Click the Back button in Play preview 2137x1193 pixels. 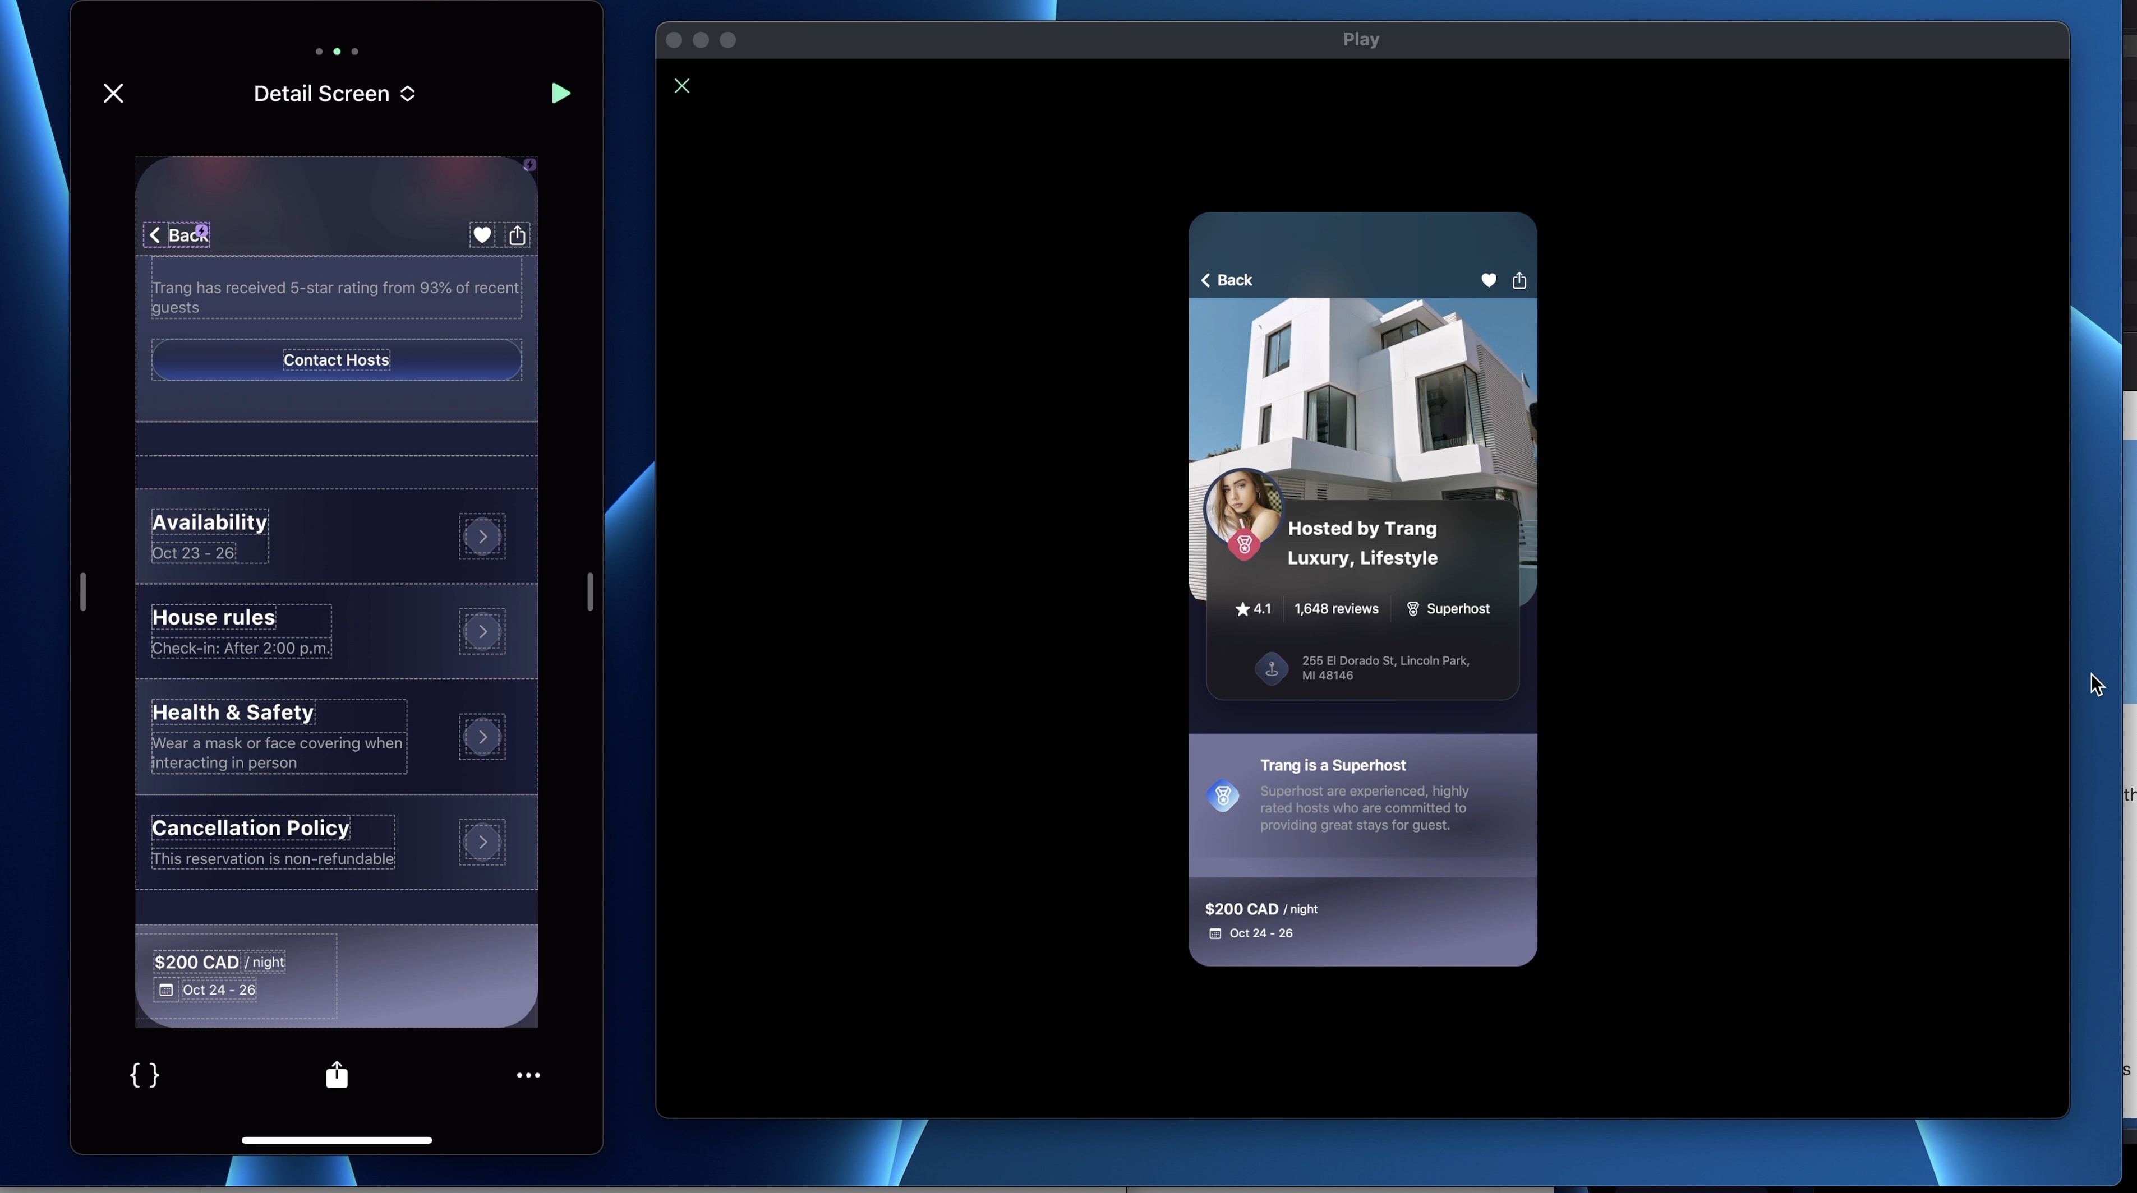(x=1226, y=280)
